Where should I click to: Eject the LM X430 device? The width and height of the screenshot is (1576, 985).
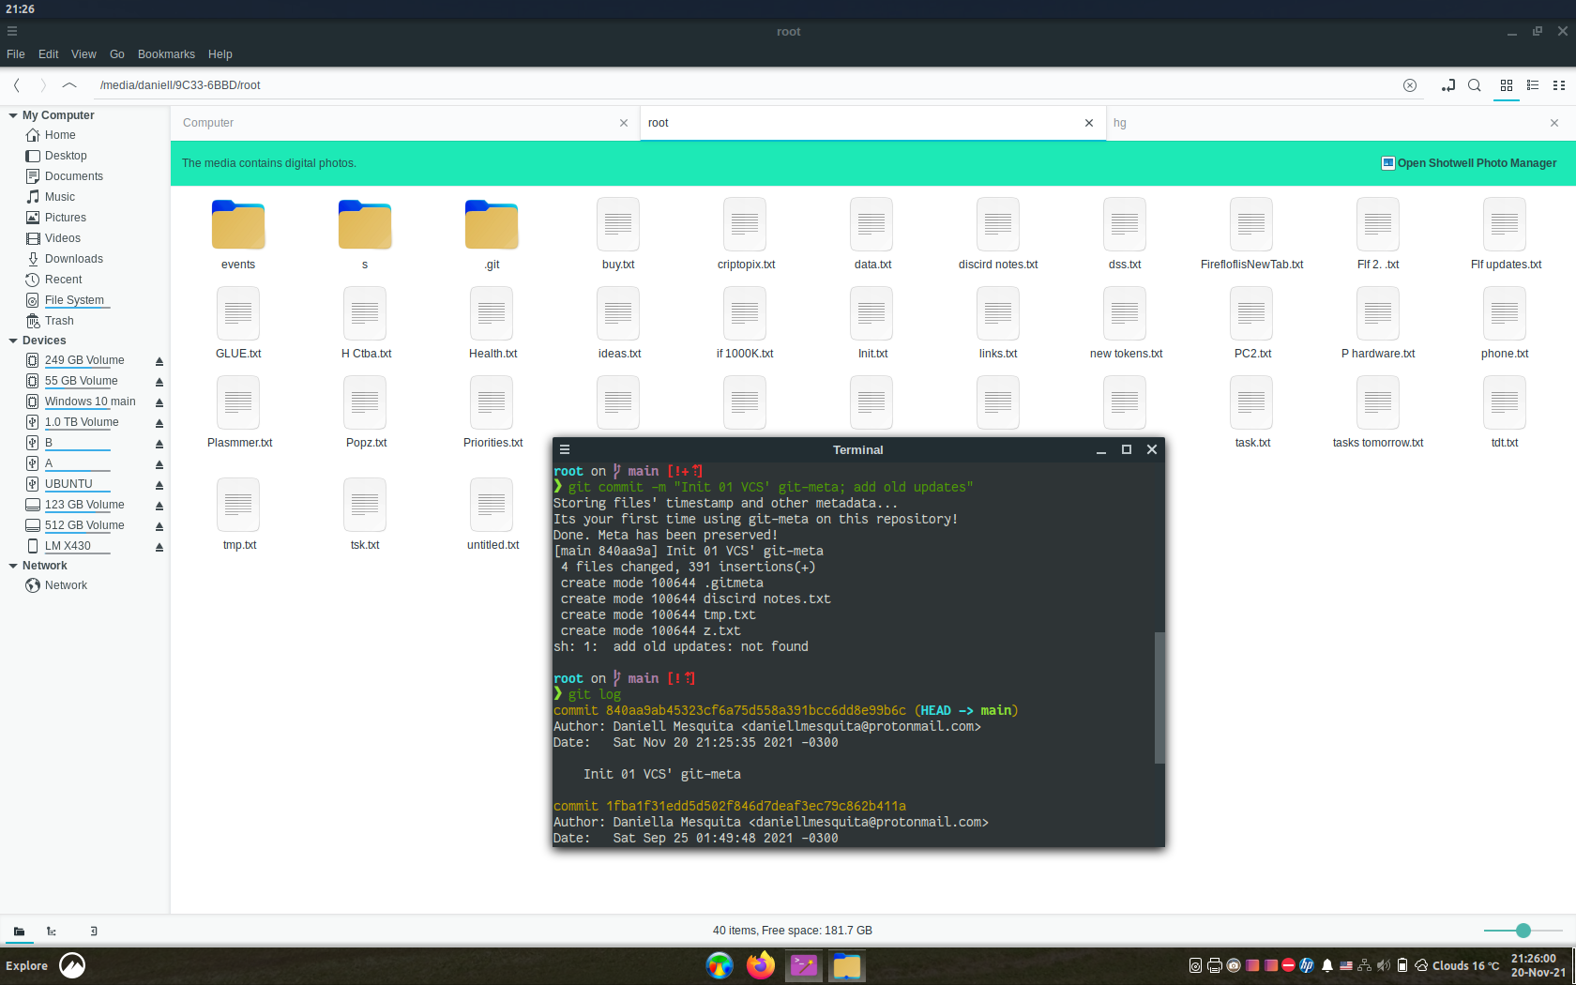(159, 547)
